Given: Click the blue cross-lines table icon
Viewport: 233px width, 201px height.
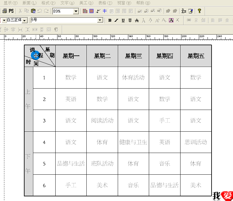Looking at the screenshot, I should (x=105, y=11).
